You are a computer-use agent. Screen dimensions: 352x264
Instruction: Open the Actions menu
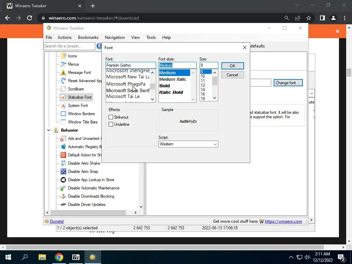65,37
